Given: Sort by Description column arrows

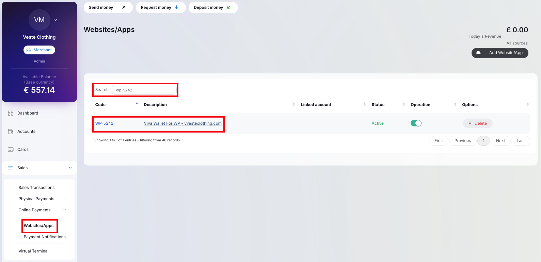Looking at the screenshot, I should click(x=294, y=104).
